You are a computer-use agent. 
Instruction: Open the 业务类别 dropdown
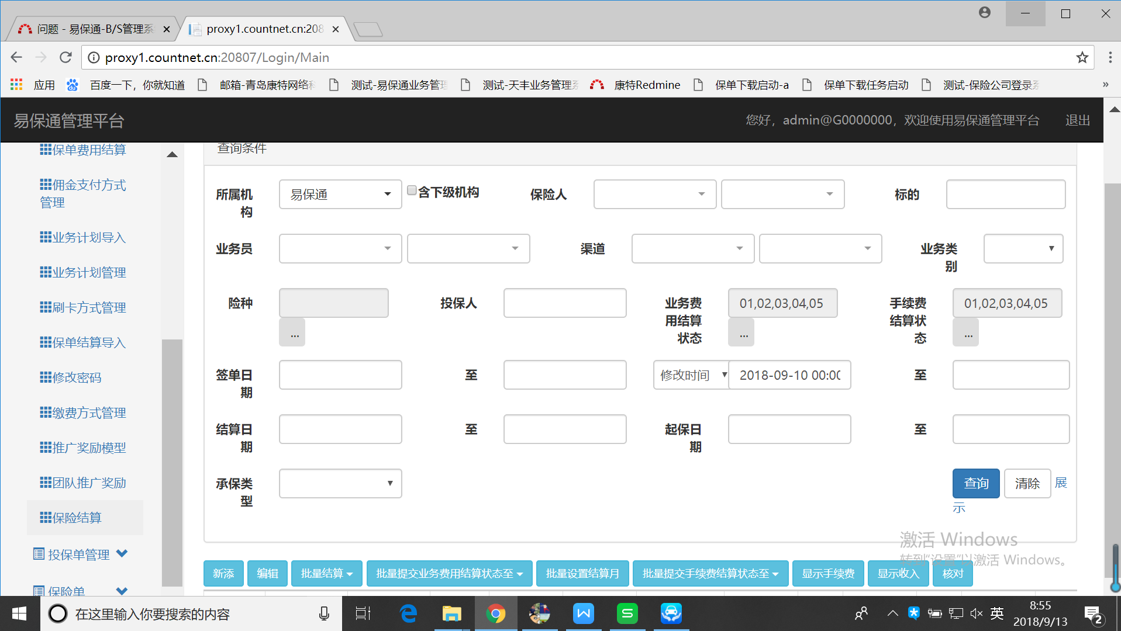(x=1023, y=249)
